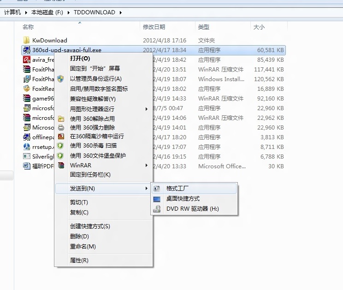The height and width of the screenshot is (290, 343).
Task: Expand the 用图形处理器运行 submenu arrow
Action: [147, 109]
